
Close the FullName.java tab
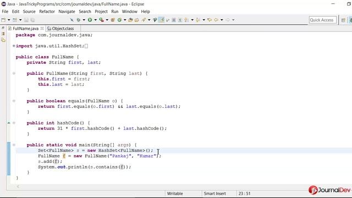pyautogui.click(x=42, y=28)
